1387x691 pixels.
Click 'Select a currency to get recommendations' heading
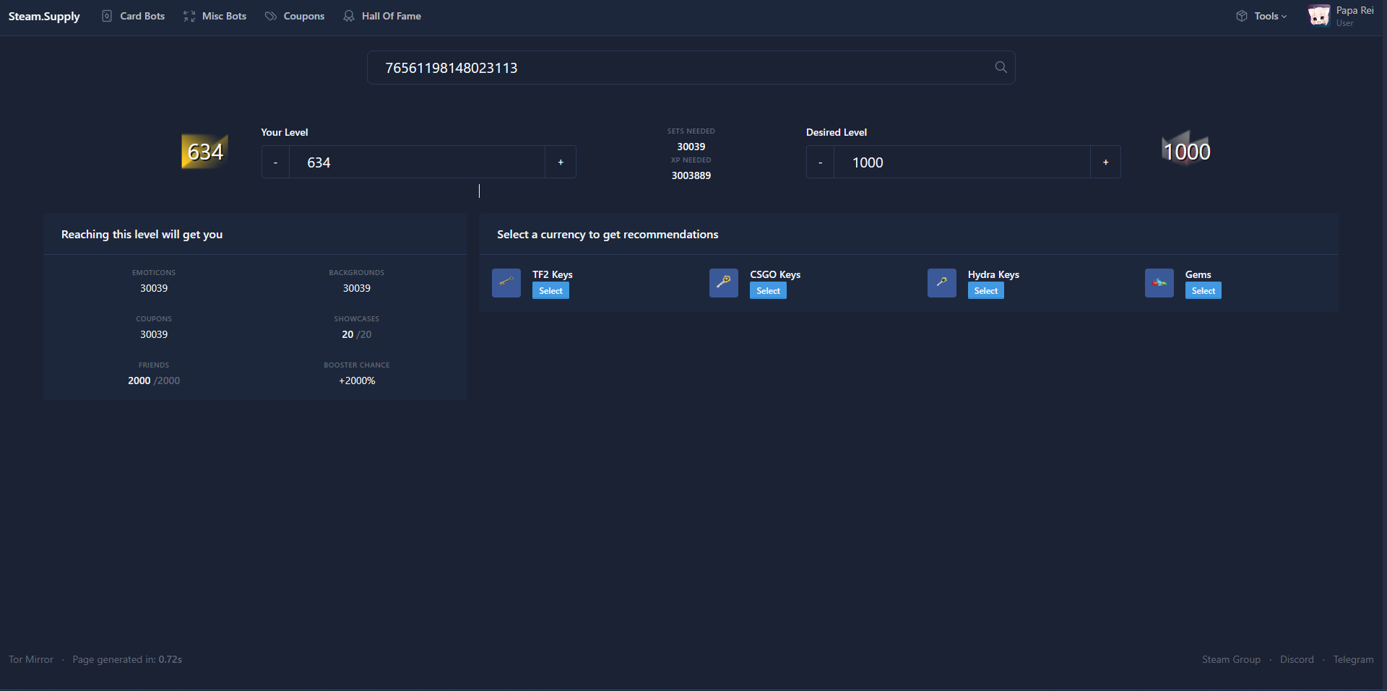tap(608, 235)
